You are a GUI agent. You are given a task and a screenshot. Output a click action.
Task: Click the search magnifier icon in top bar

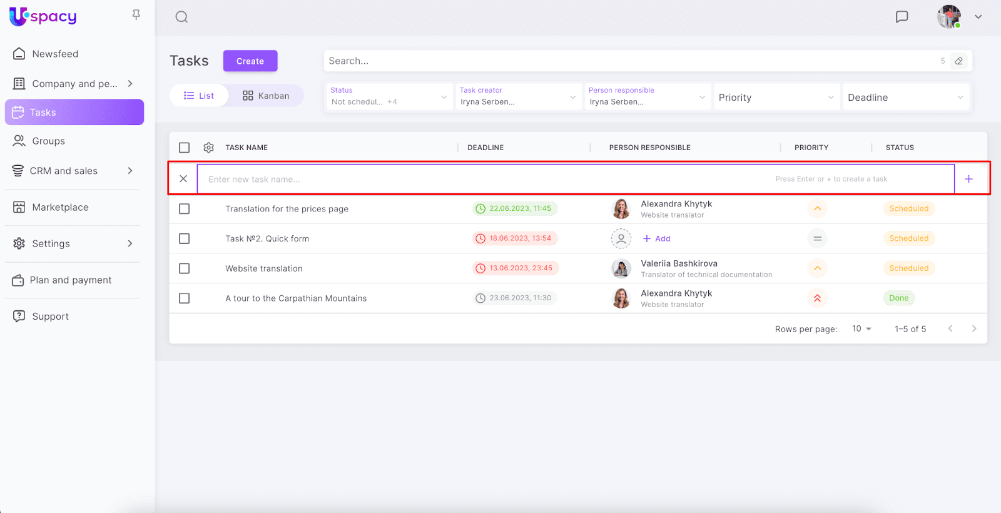click(x=181, y=17)
